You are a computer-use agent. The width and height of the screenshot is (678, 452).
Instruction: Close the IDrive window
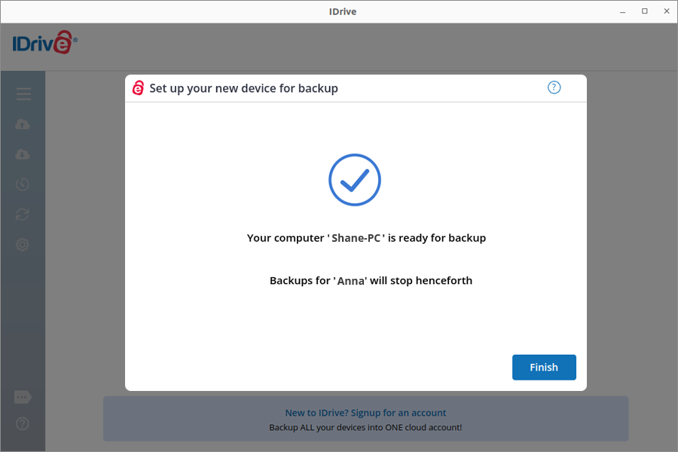(667, 11)
